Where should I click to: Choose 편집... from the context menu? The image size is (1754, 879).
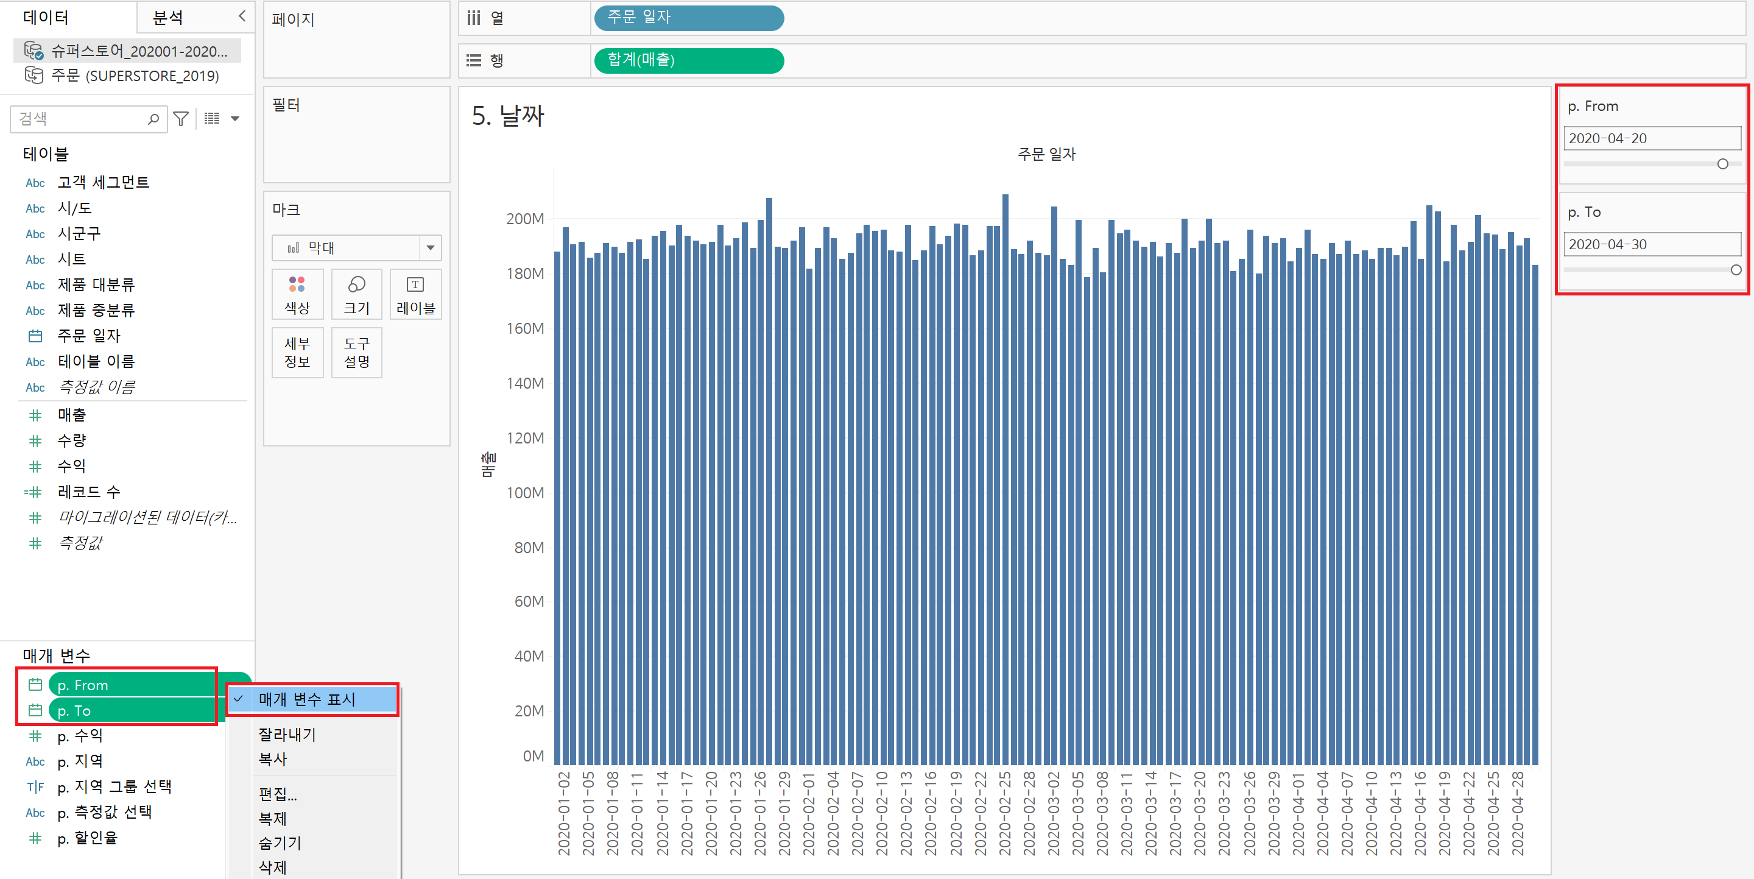click(x=278, y=794)
